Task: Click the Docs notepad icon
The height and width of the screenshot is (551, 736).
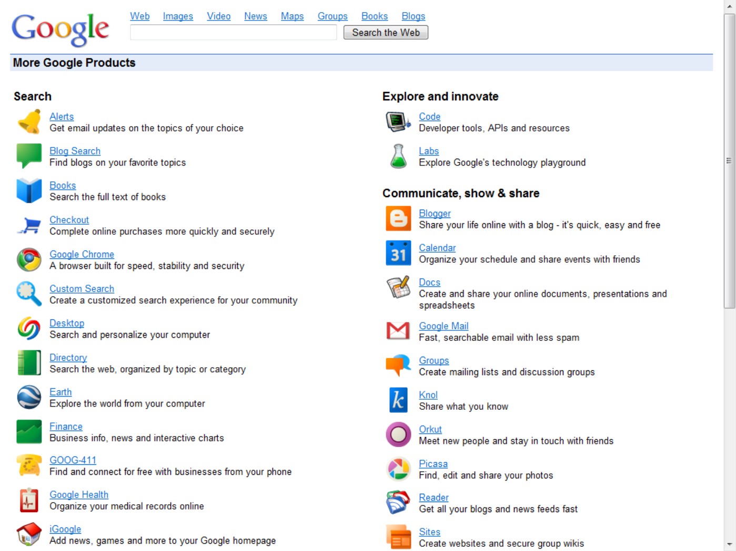Action: (x=398, y=287)
